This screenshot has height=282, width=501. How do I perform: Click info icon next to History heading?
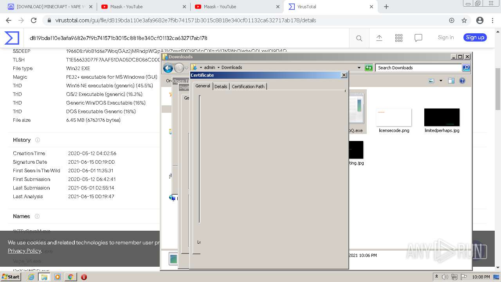tap(38, 140)
